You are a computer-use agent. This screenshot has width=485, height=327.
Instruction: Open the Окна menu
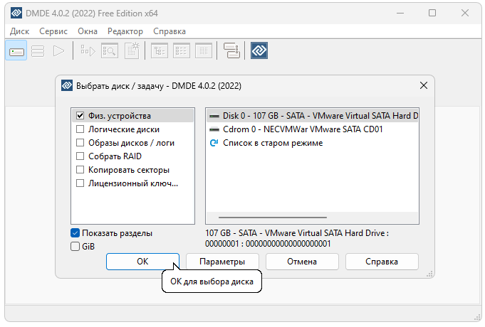88,31
